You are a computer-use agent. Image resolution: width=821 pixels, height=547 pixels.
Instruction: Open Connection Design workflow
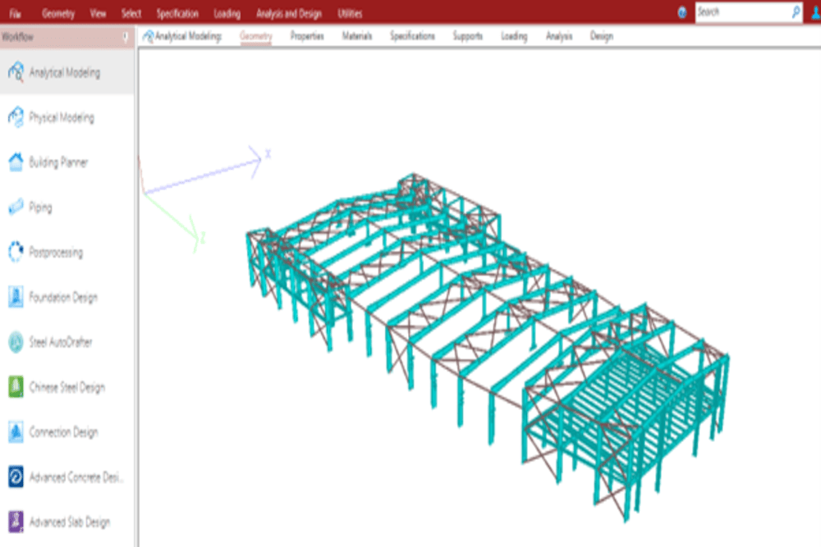coord(62,432)
